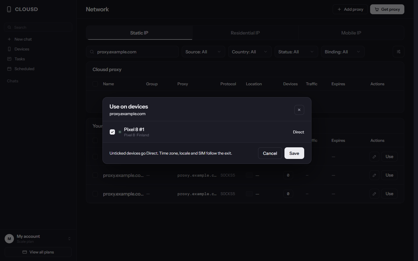This screenshot has height=261, width=418.
Task: Open the Status: All dropdown
Action: pyautogui.click(x=296, y=52)
